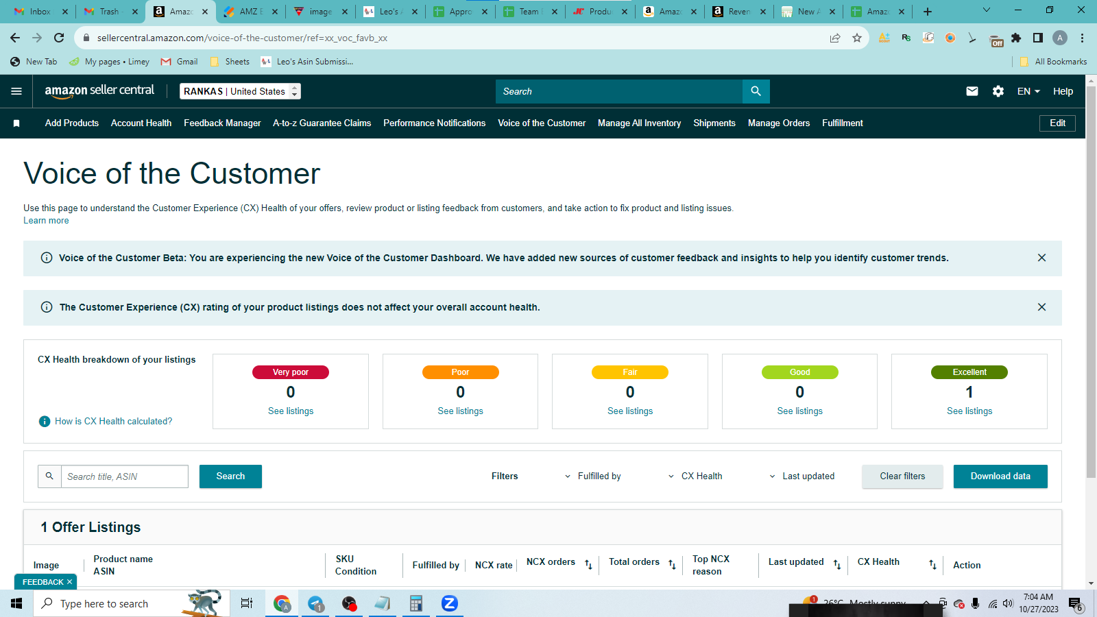Open How is CX Health calculated link
Screen dimensions: 1097x617
[x=114, y=422]
